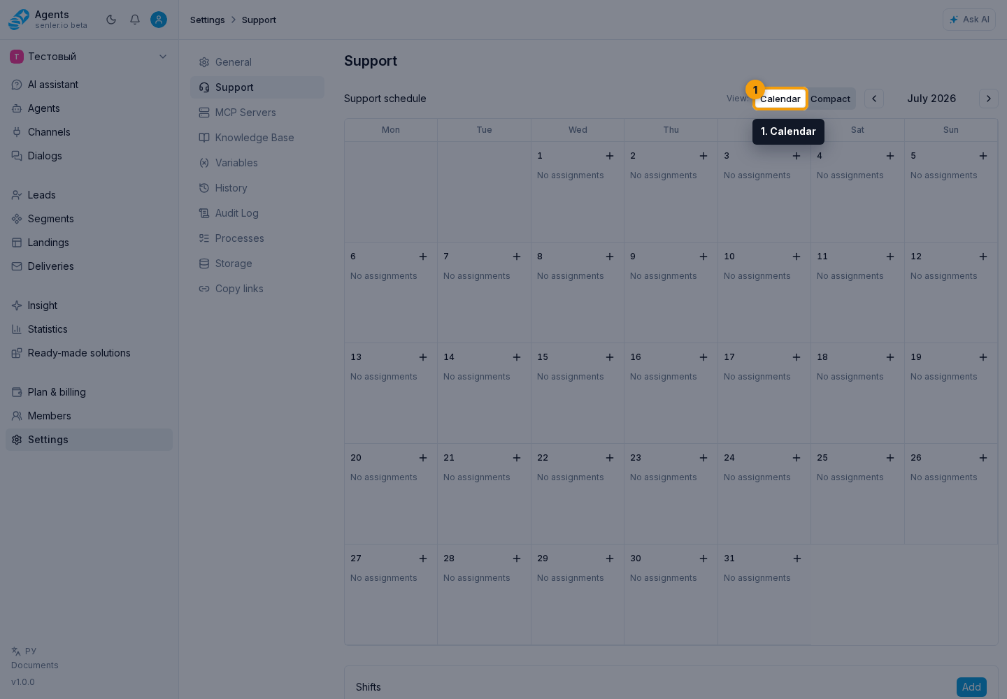
Task: Open Leads page
Action: click(89, 195)
